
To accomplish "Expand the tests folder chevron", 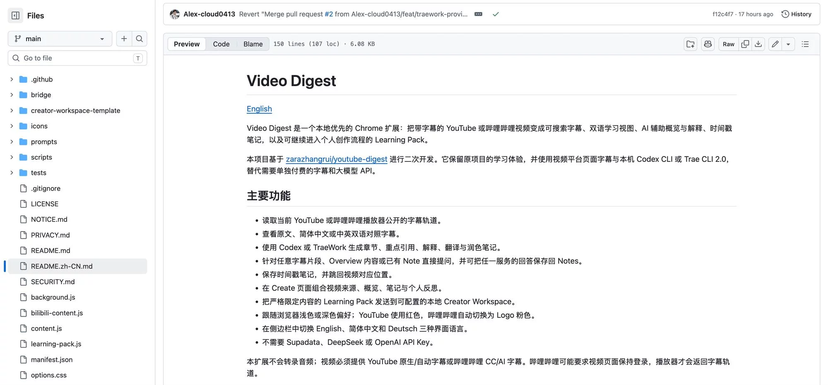I will tap(12, 173).
